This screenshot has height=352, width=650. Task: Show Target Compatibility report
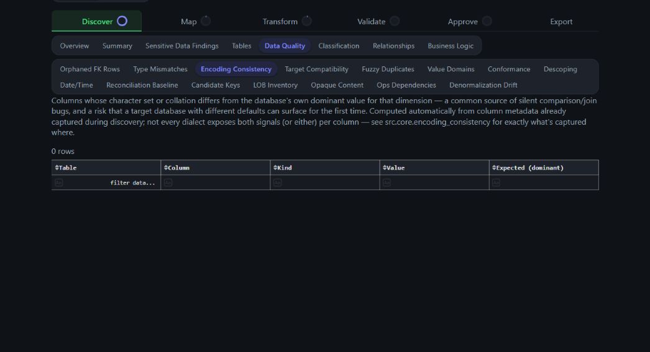pos(316,69)
